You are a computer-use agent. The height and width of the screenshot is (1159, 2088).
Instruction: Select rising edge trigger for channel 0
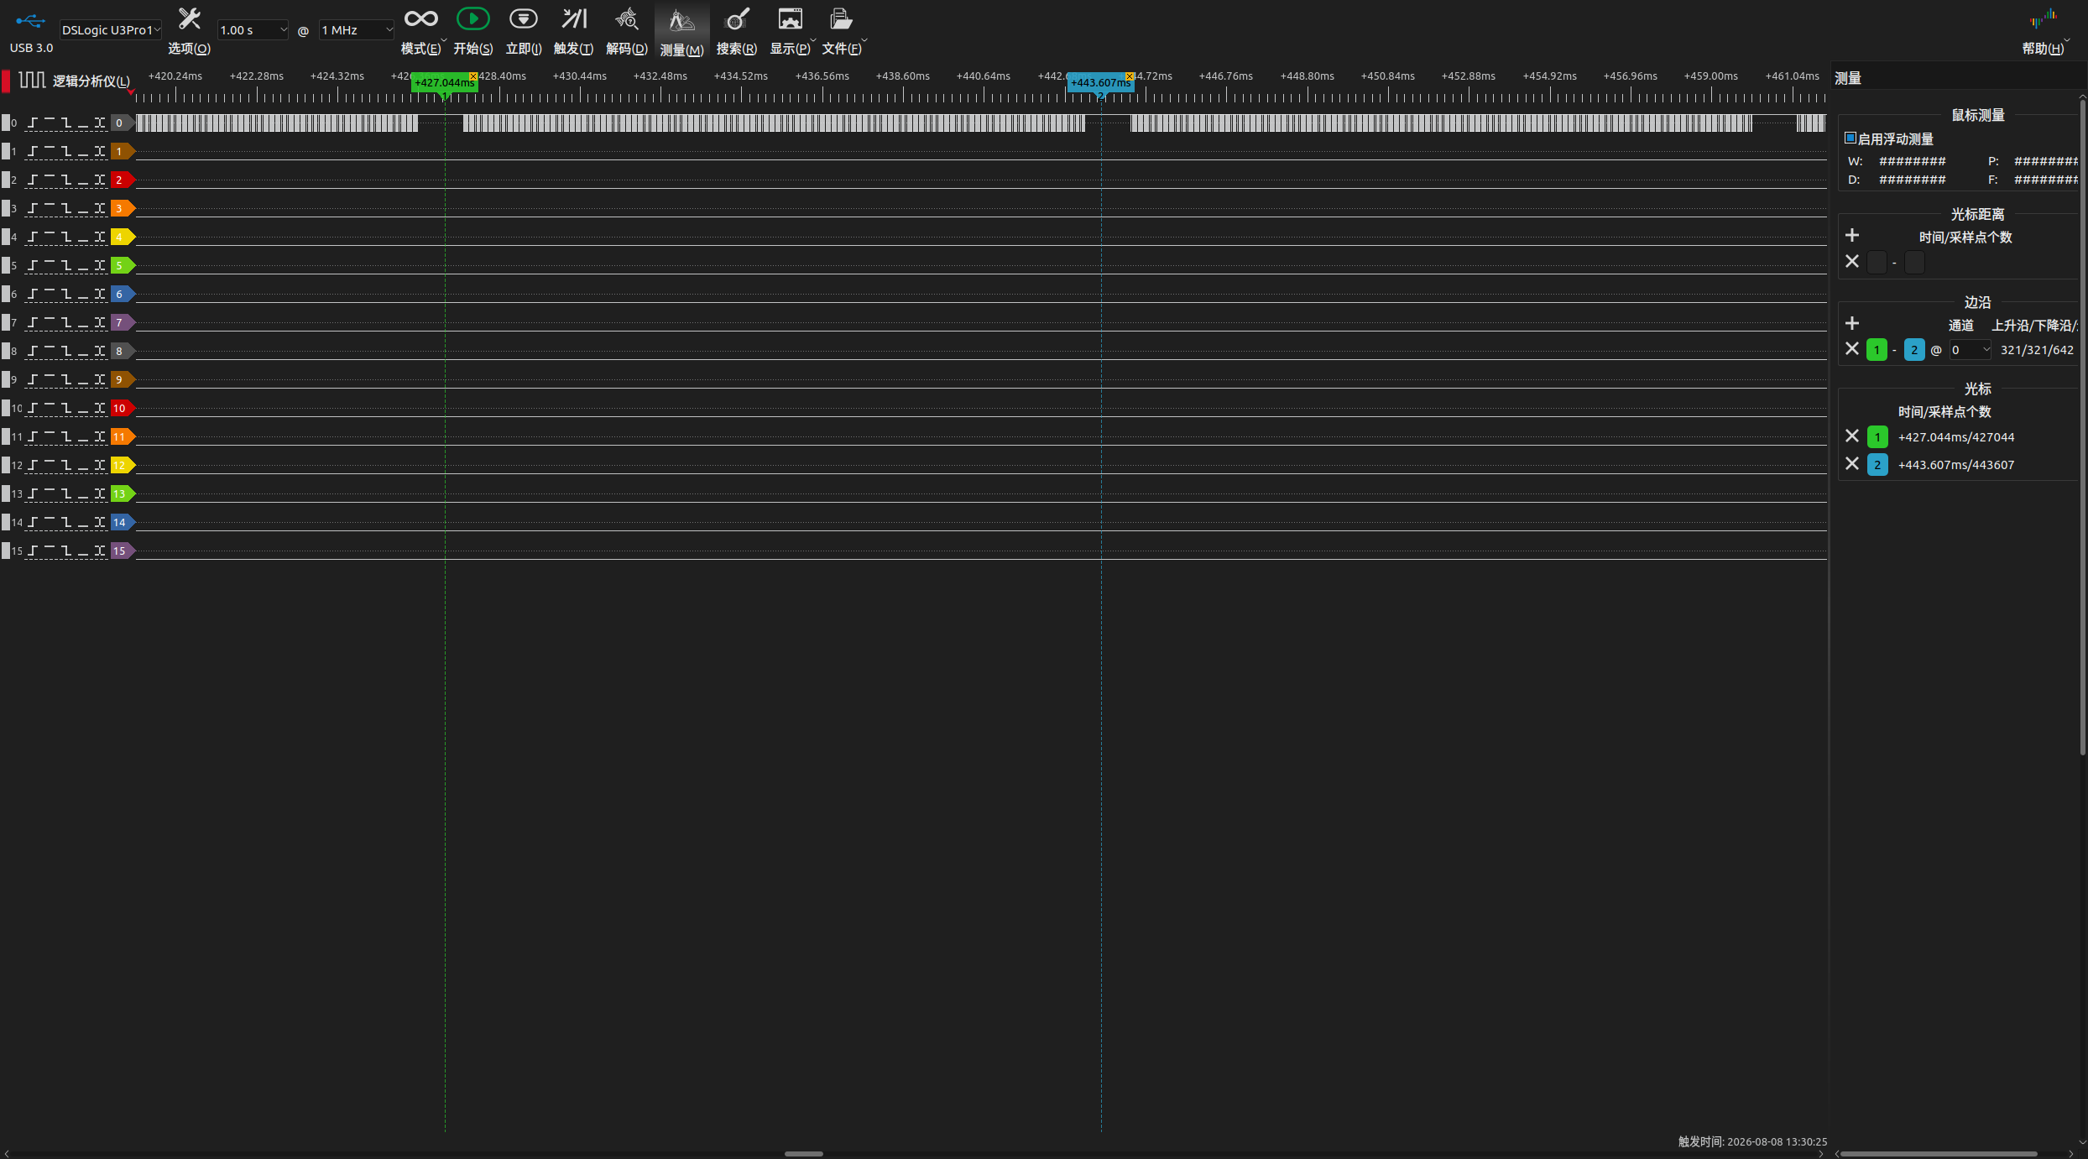click(x=33, y=123)
